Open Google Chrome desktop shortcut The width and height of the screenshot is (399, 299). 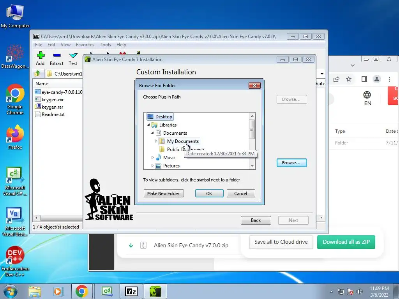[15, 99]
